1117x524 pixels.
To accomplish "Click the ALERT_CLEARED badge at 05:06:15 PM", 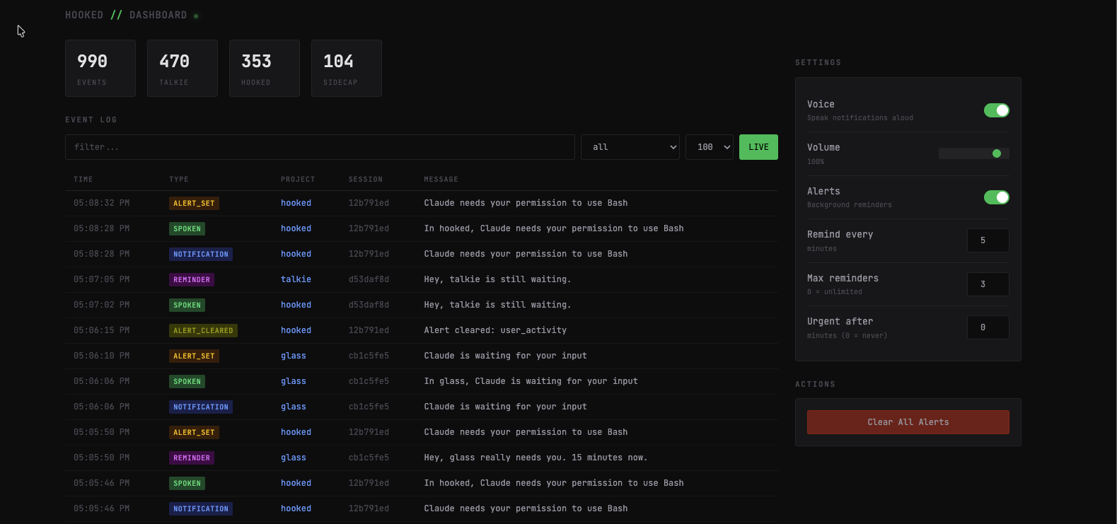I will point(203,330).
